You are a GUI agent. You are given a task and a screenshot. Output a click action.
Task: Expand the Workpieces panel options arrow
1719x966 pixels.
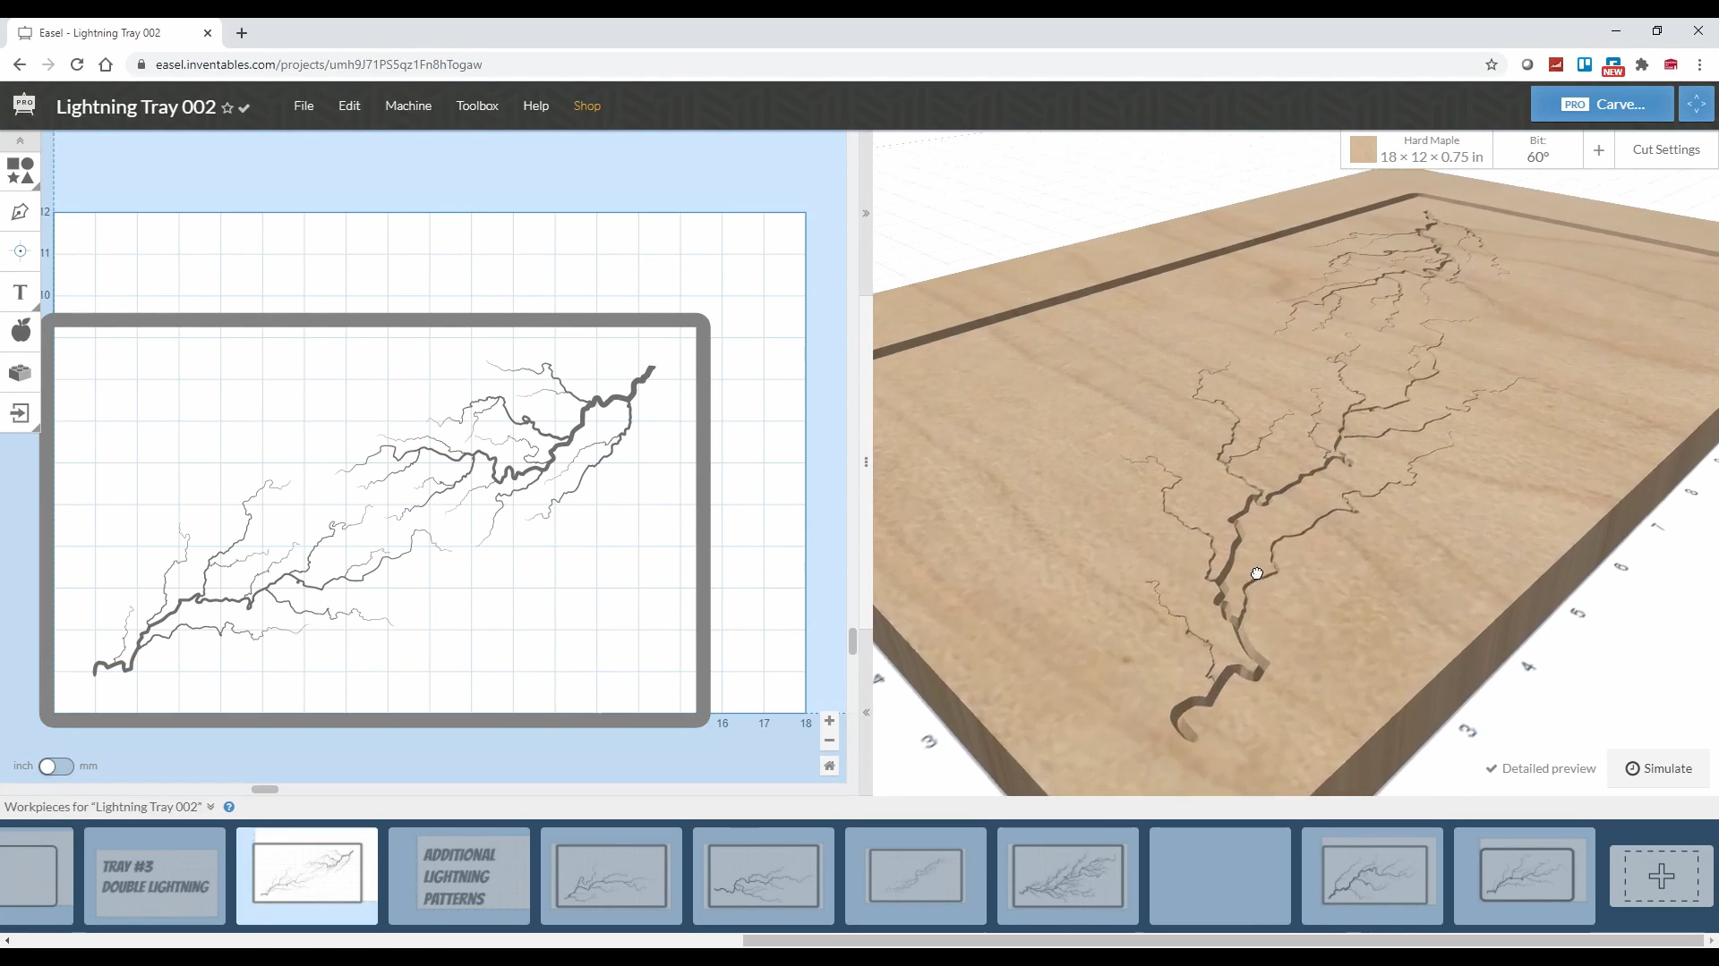[210, 806]
